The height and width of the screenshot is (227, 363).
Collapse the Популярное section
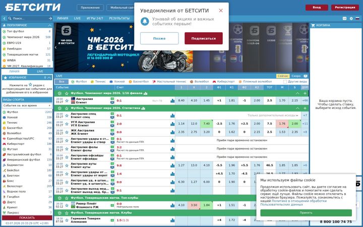pos(49,25)
